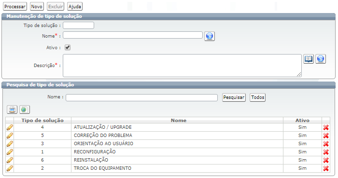Delete the ATUALIZAÇÃO / UPGRADE row
This screenshot has height=178, width=338.
click(x=326, y=127)
